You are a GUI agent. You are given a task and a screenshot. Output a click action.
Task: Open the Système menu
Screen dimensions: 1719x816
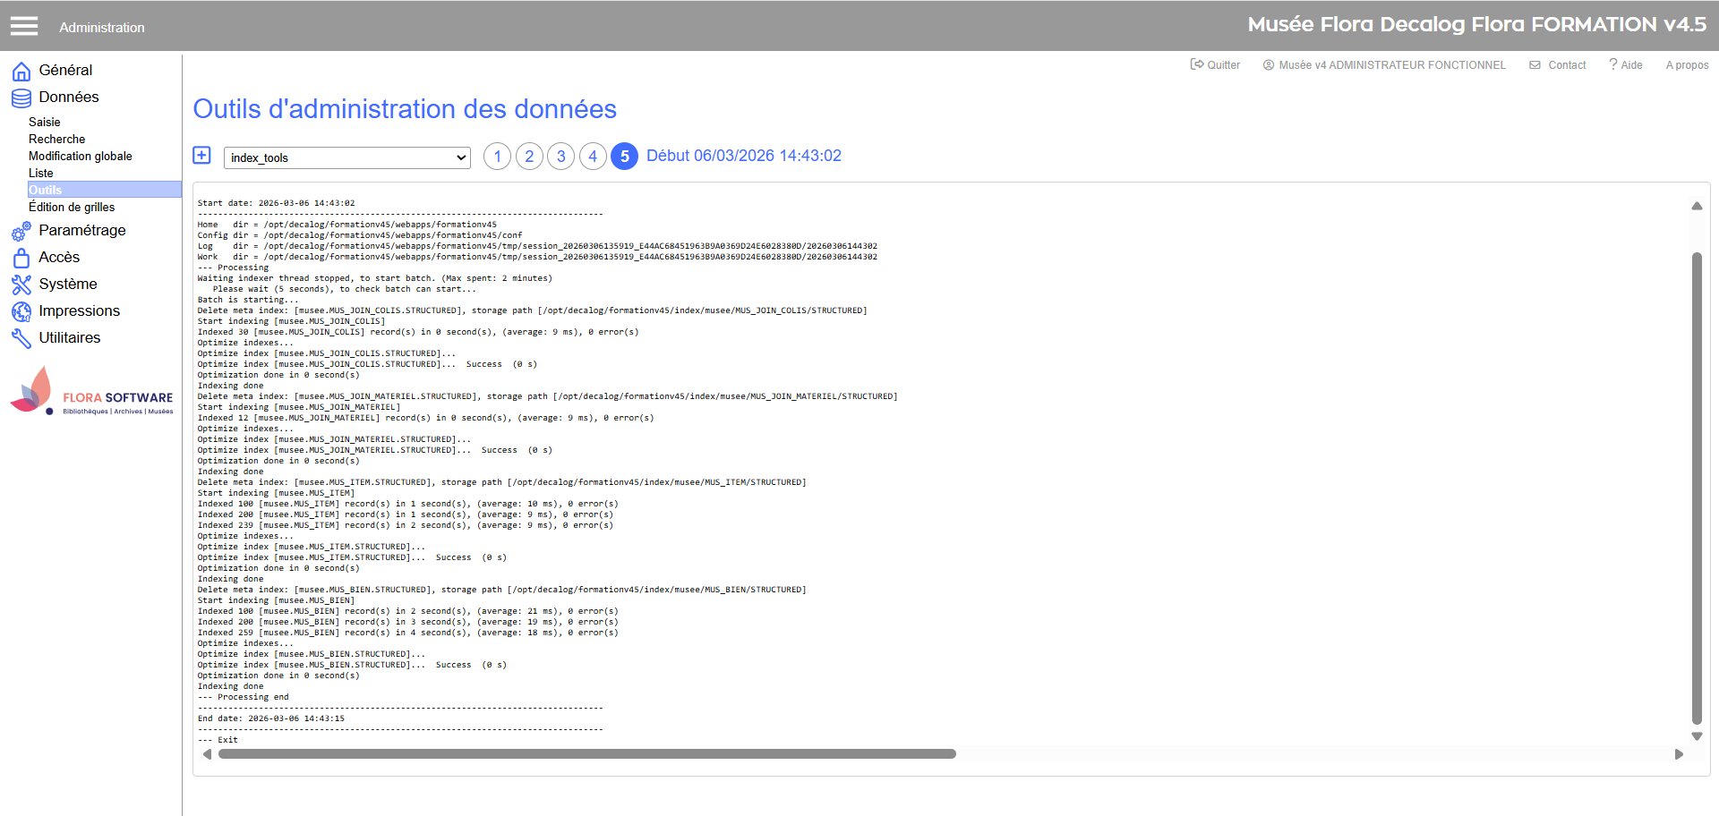68,285
